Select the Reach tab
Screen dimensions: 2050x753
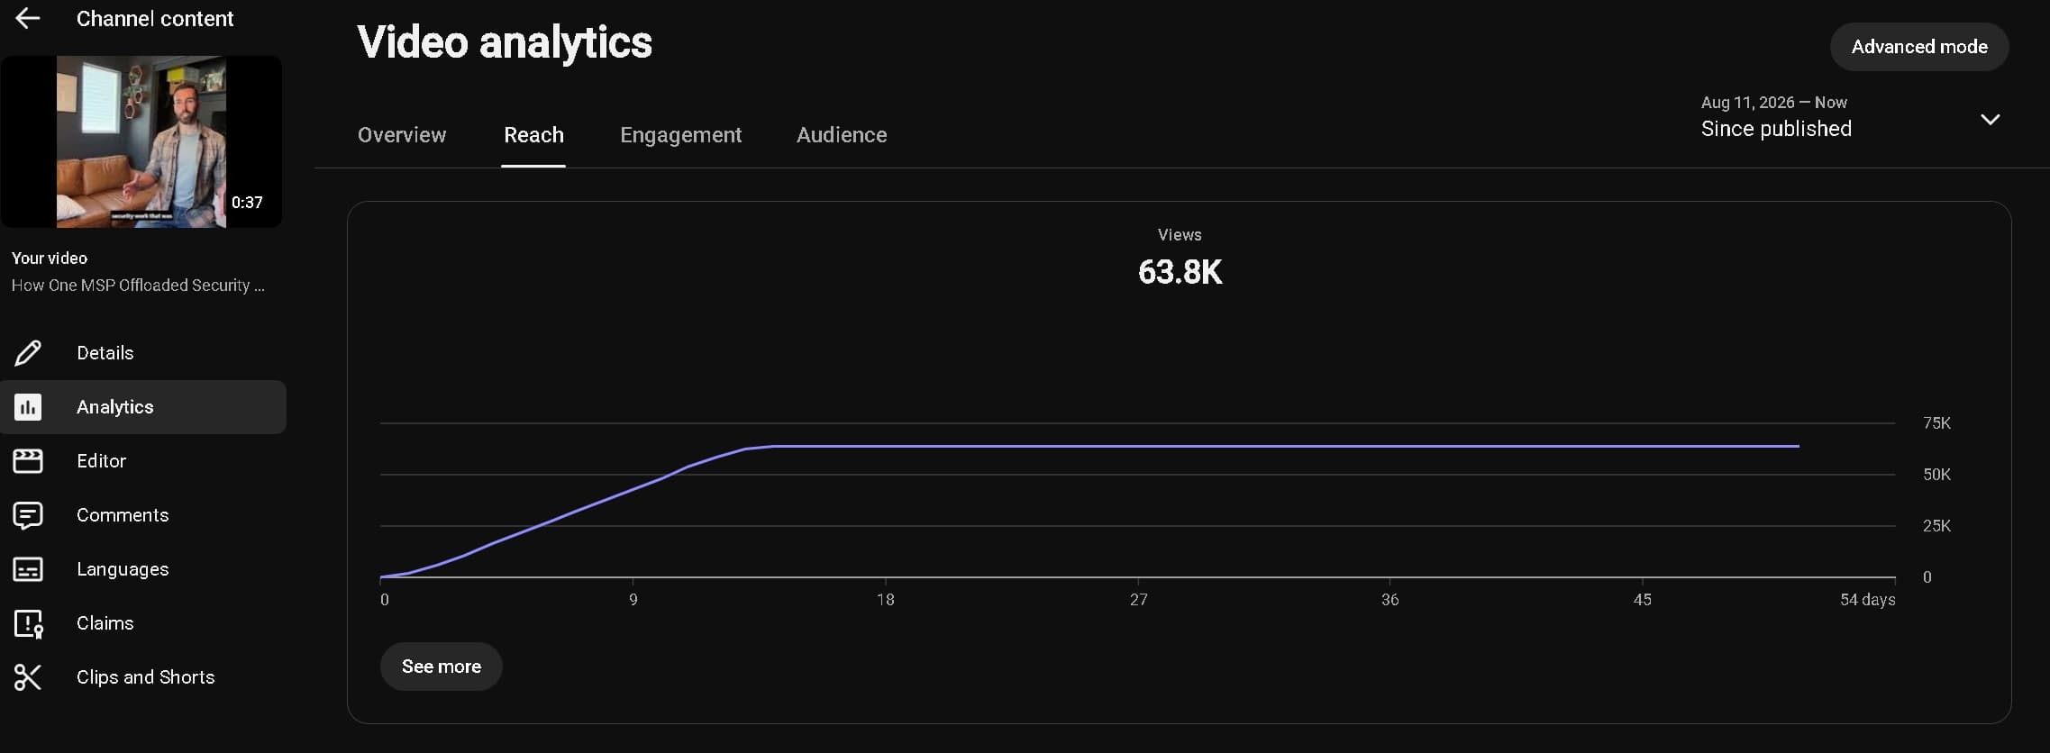533,135
